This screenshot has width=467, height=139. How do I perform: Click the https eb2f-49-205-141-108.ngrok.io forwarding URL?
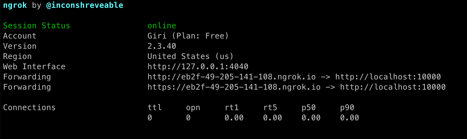[234, 87]
